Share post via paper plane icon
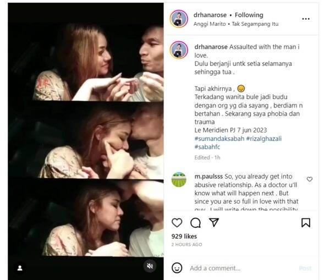330x280 pixels. coord(214,222)
